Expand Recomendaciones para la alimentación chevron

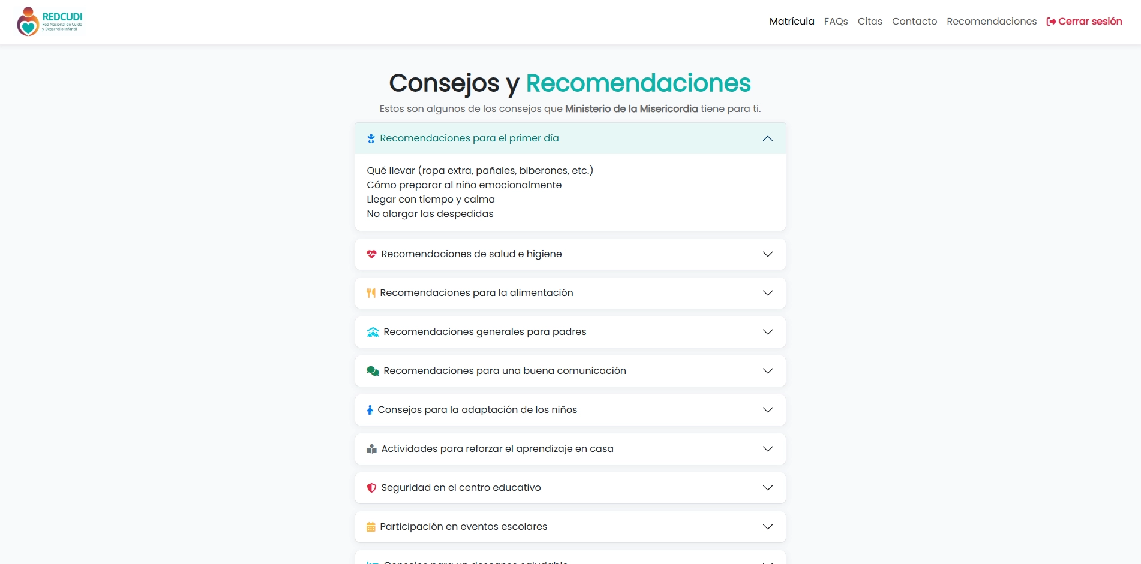pyautogui.click(x=767, y=293)
